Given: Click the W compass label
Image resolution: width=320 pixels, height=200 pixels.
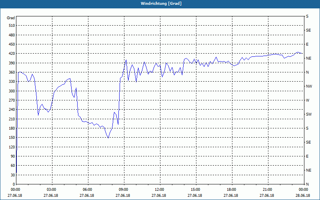Looking at the screenshot, I should (308, 100).
